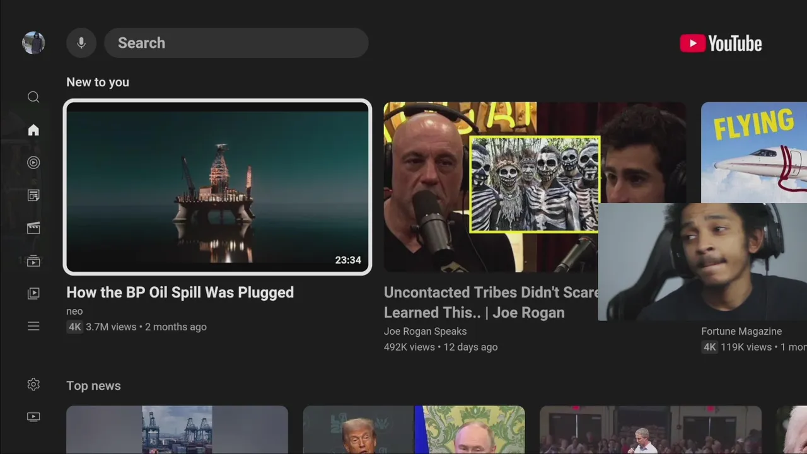Click the 4K badge under the BP video
The width and height of the screenshot is (807, 454).
pos(74,327)
